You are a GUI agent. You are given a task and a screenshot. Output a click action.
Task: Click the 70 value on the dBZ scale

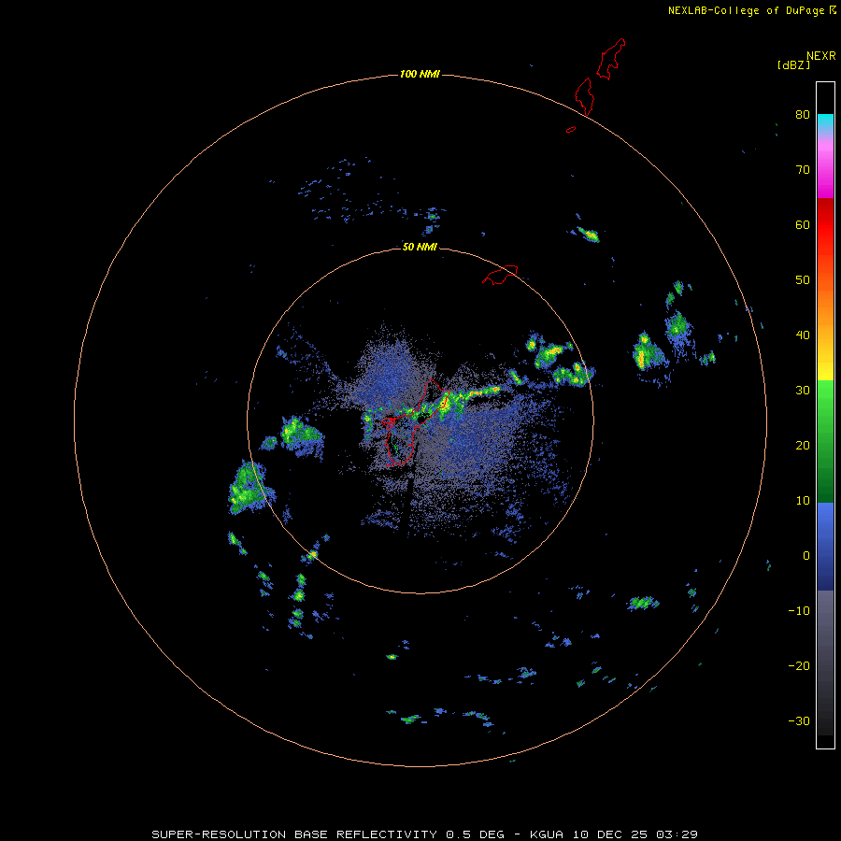(x=803, y=170)
